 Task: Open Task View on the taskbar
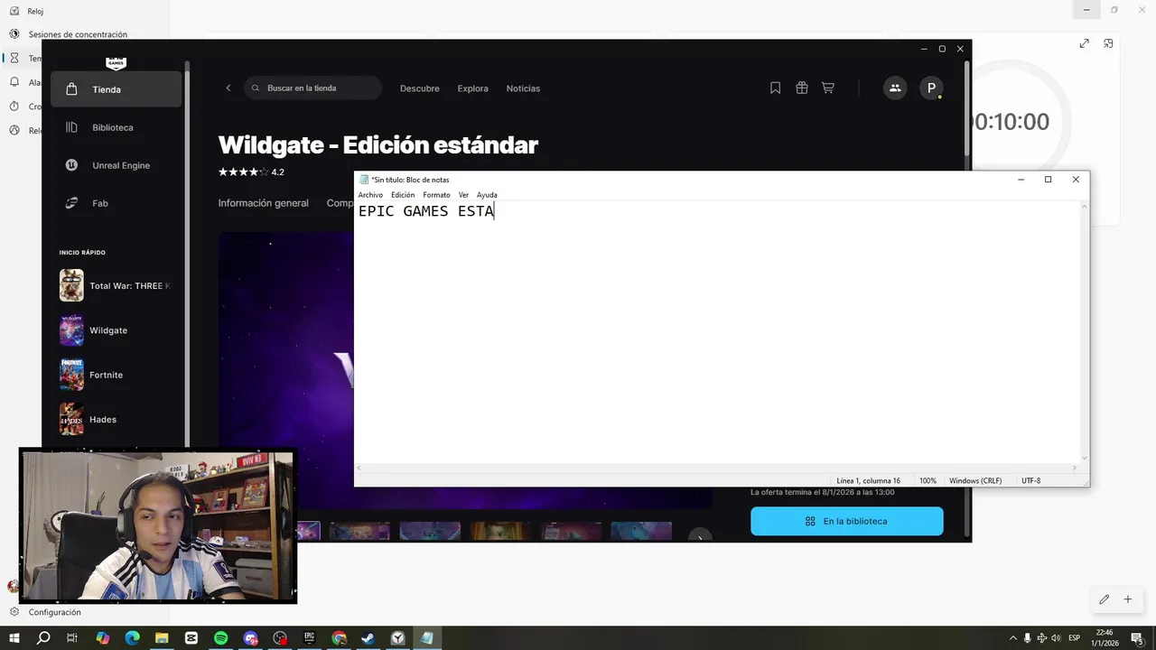coord(72,638)
